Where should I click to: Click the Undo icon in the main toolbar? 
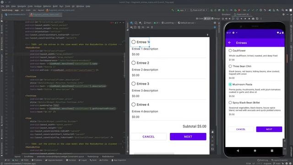pos(265,10)
